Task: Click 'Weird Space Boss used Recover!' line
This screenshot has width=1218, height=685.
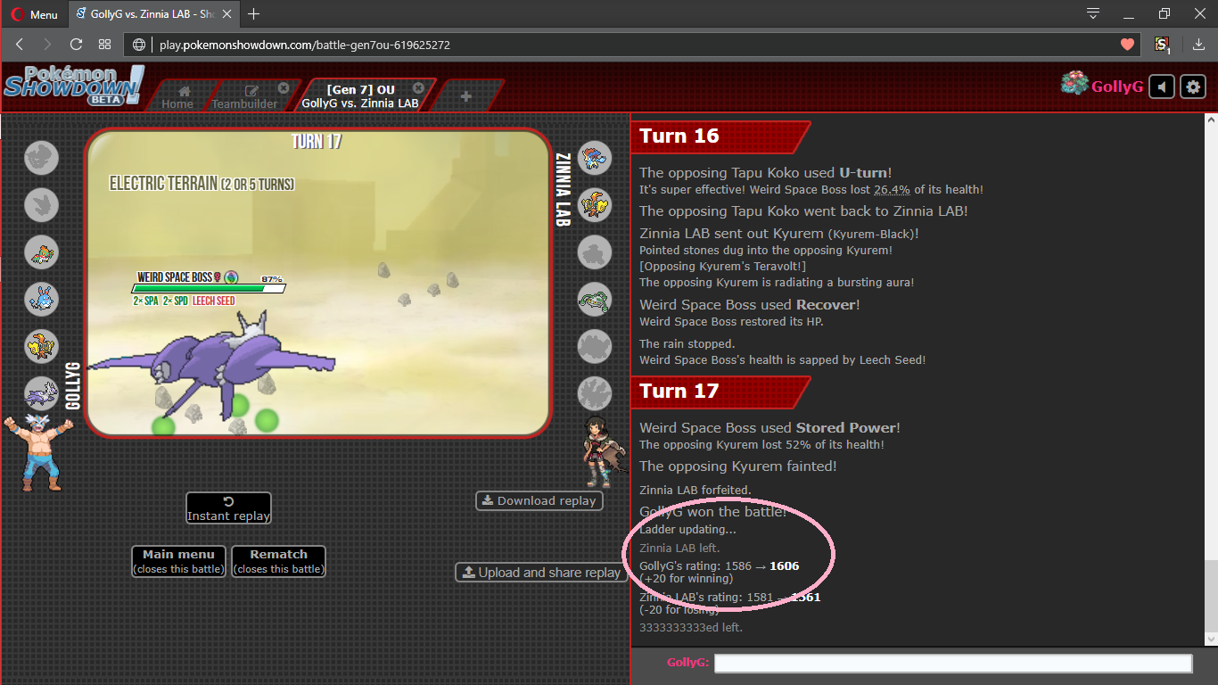Action: pos(749,304)
